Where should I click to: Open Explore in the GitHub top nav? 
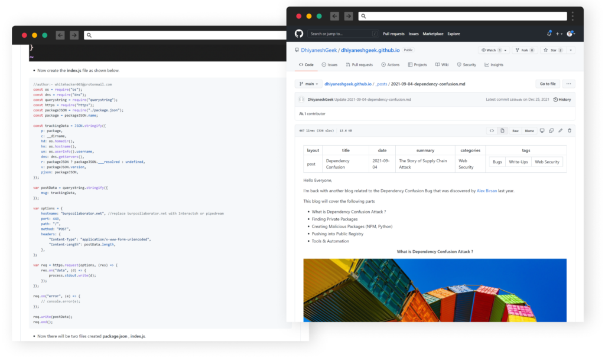click(454, 34)
